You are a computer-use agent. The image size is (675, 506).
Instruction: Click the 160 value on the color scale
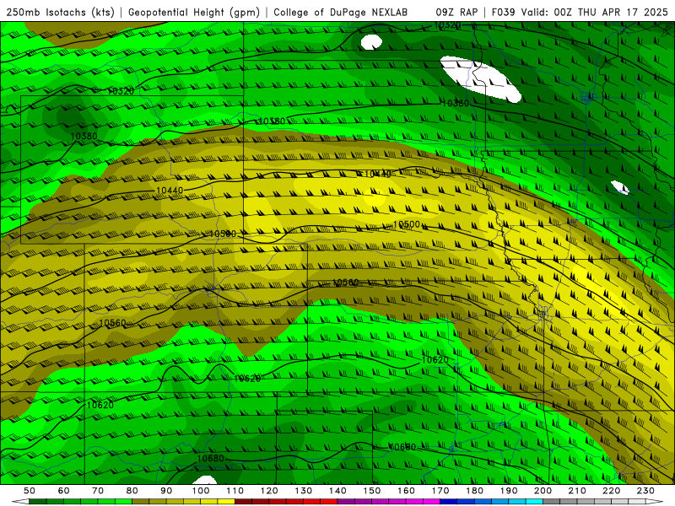[406, 491]
